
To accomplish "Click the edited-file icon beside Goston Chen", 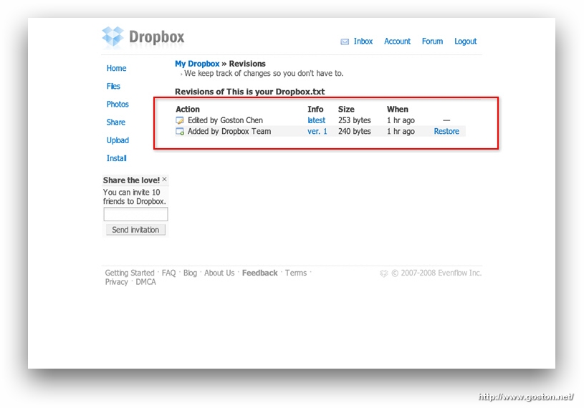I will click(x=180, y=120).
